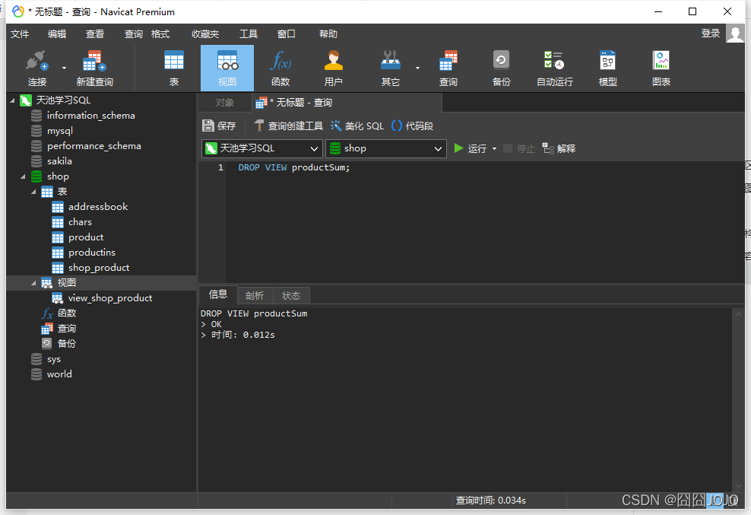Image resolution: width=751 pixels, height=515 pixels.
Task: Open the Query (查询) toolbar icon
Action: pyautogui.click(x=448, y=68)
